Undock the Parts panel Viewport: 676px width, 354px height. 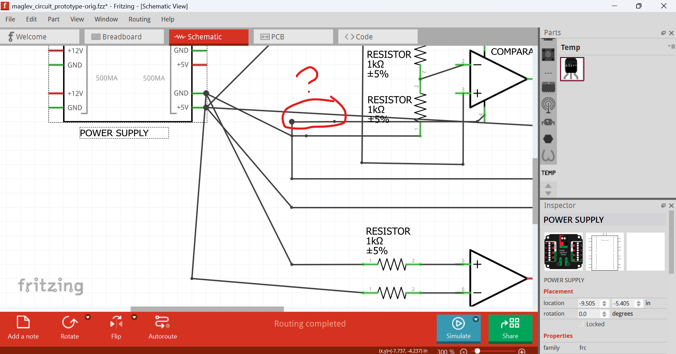(663, 33)
